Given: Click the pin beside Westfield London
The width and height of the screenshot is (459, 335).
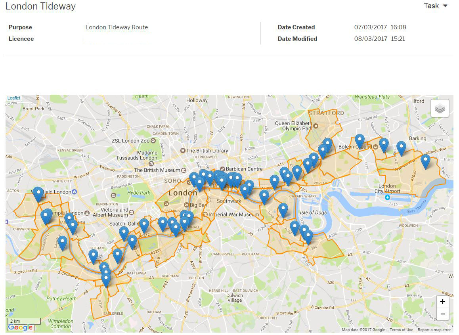Looking at the screenshot, I should pos(38,194).
